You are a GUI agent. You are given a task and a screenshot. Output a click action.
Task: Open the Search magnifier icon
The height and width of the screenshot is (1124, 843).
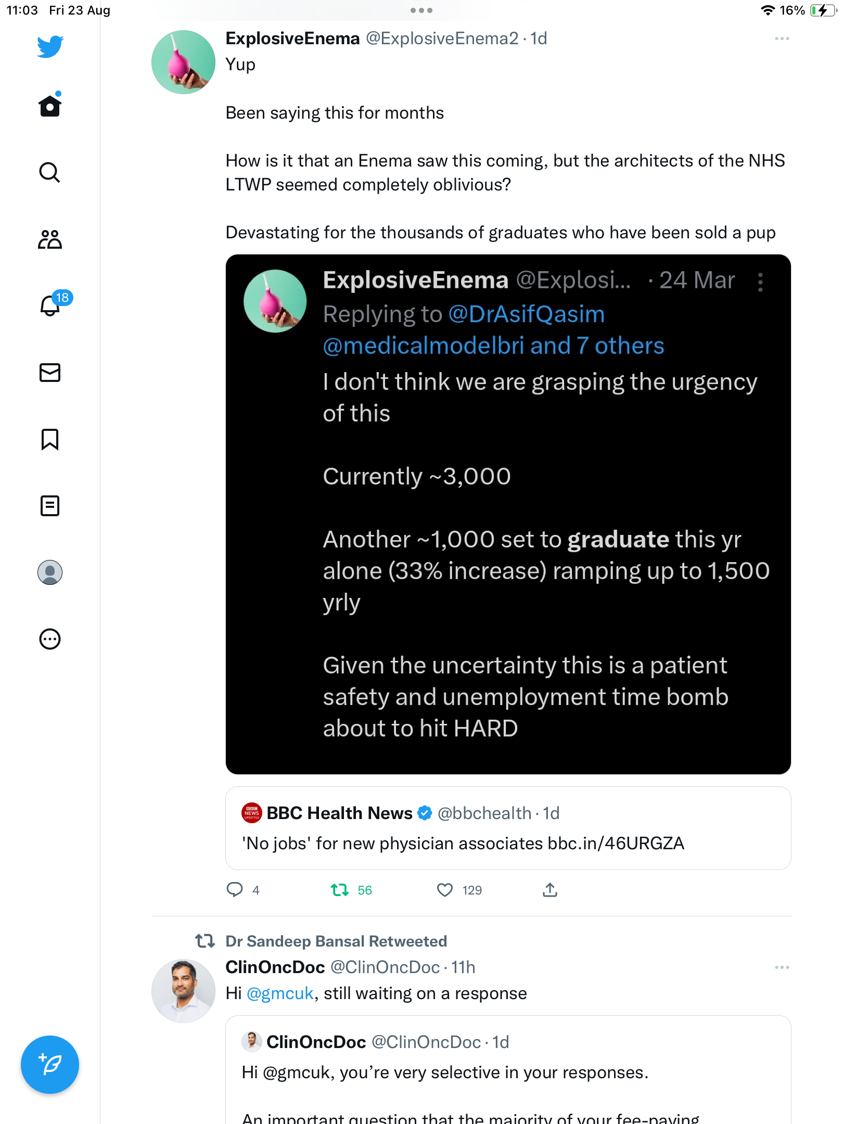click(x=50, y=172)
